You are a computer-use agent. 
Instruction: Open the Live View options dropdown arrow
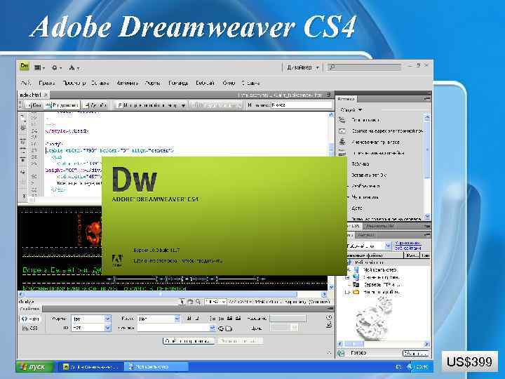point(183,105)
